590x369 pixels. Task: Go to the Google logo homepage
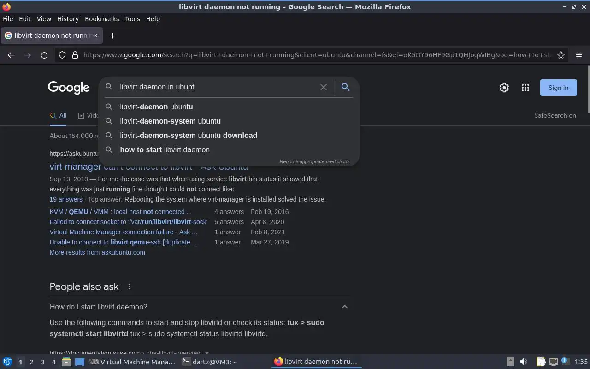pyautogui.click(x=69, y=88)
